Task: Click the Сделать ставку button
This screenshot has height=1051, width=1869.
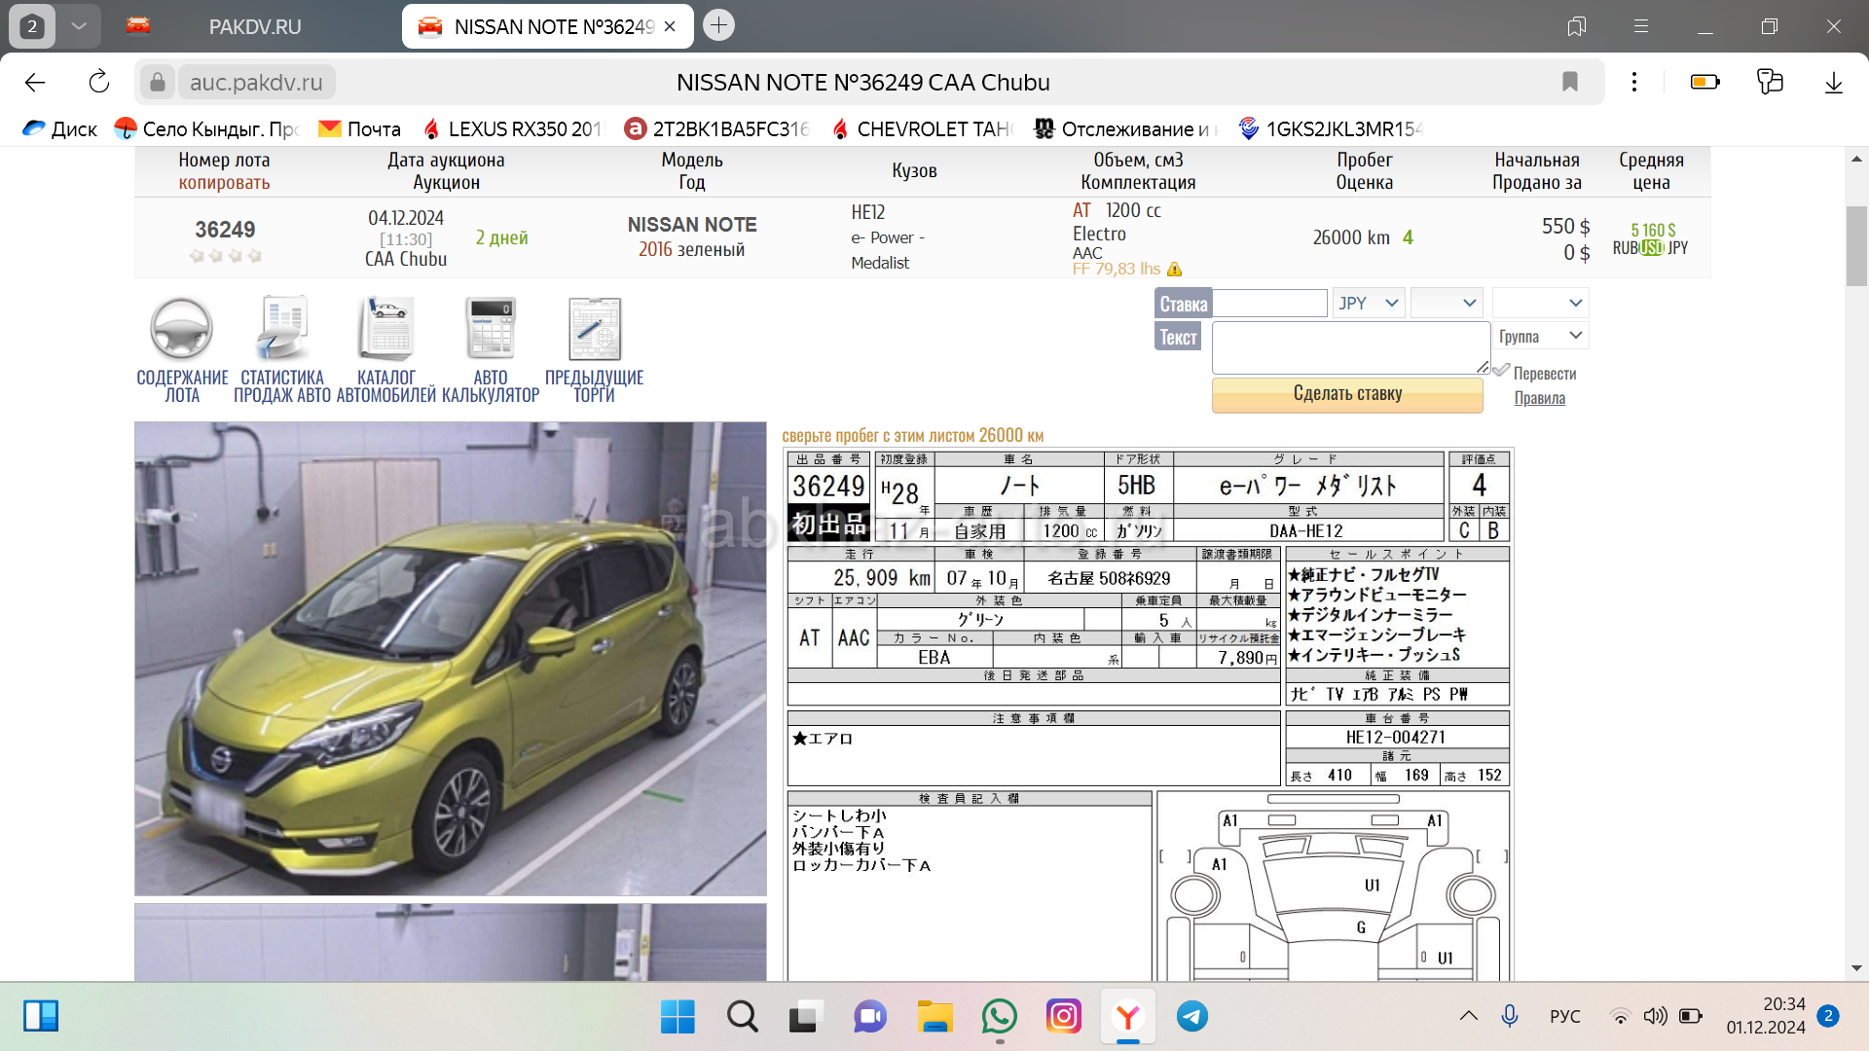Action: point(1347,394)
